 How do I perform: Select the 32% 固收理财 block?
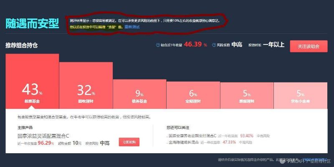(86, 85)
